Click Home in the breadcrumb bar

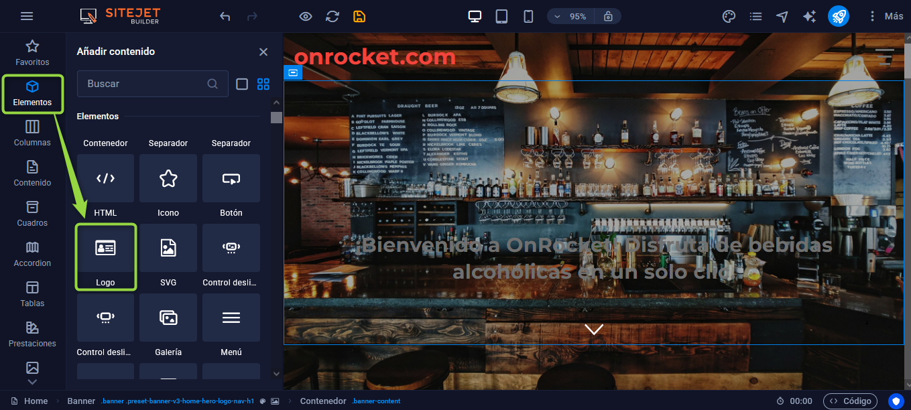[36, 401]
